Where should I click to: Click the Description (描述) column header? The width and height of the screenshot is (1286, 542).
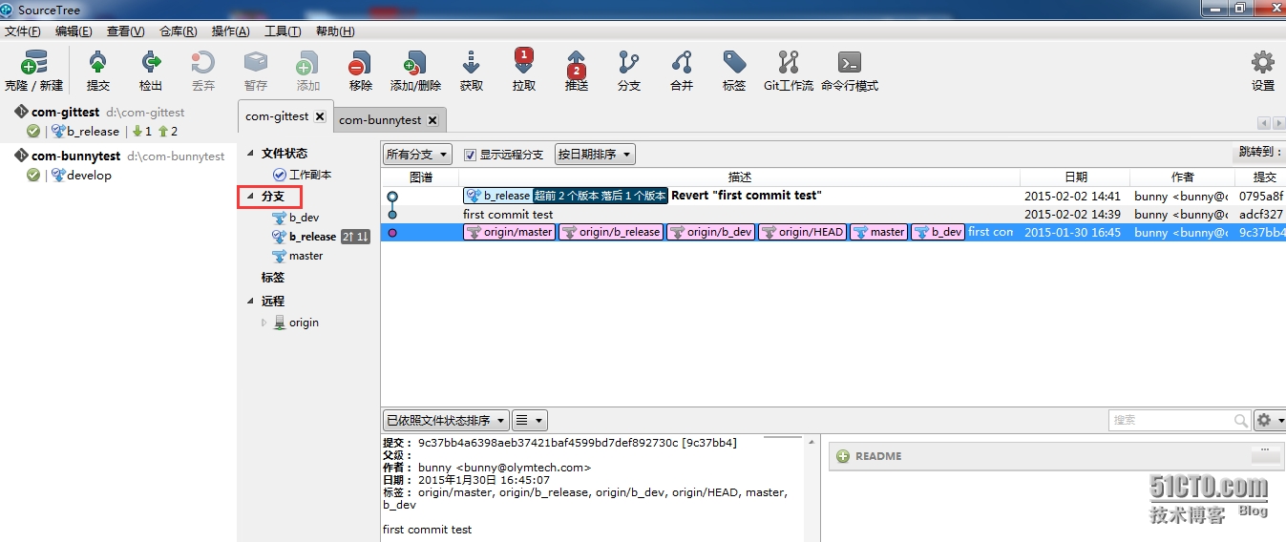739,177
